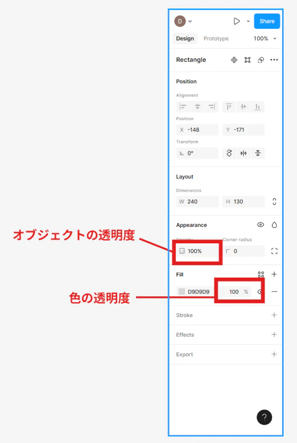Screen dimensions: 297x443
Task: Click the fill hex value D9D9D9
Action: 199,291
